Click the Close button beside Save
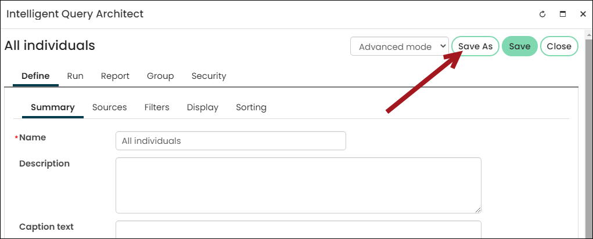593x239 pixels. pos(559,46)
